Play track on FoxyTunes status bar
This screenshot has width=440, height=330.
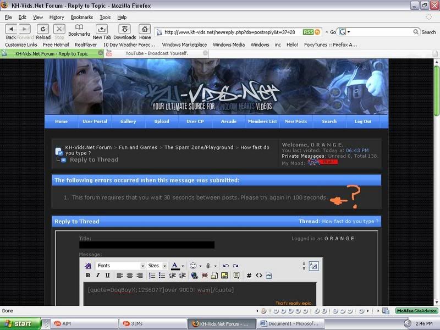point(283,311)
